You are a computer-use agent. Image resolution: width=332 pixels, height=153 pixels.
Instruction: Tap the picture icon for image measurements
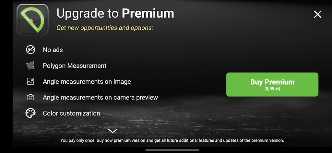[x=30, y=81]
